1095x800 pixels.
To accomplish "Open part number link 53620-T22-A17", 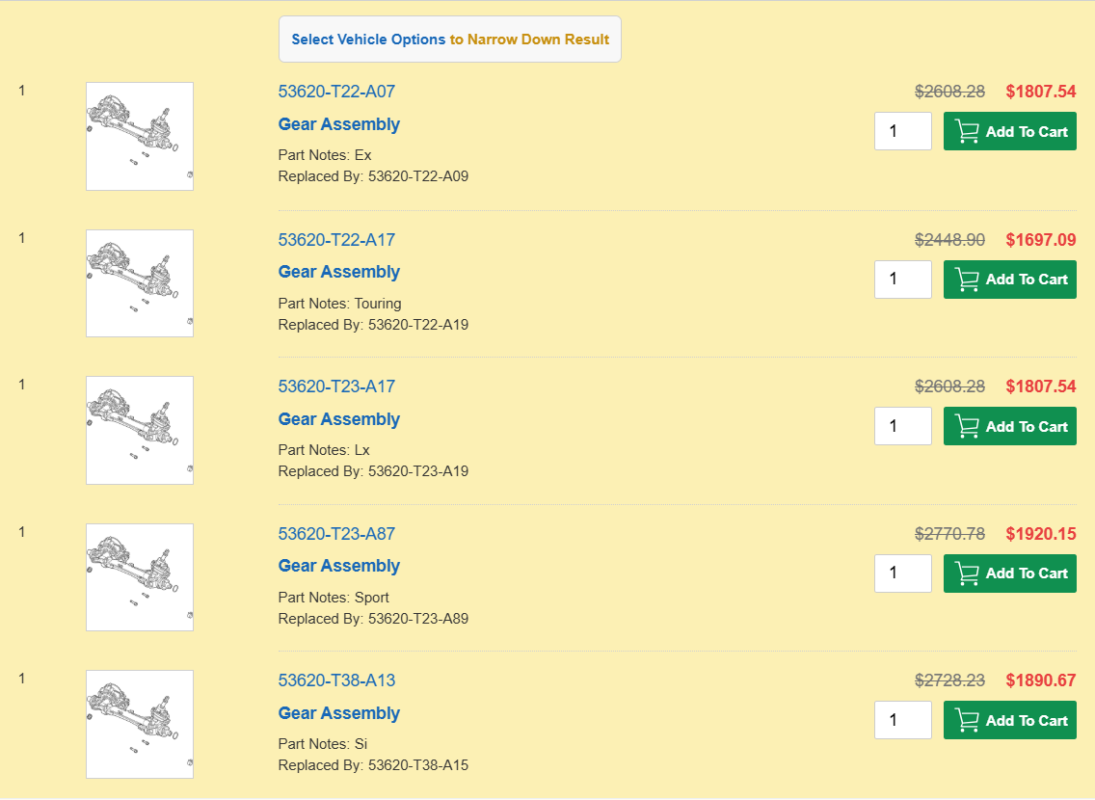I will [336, 240].
